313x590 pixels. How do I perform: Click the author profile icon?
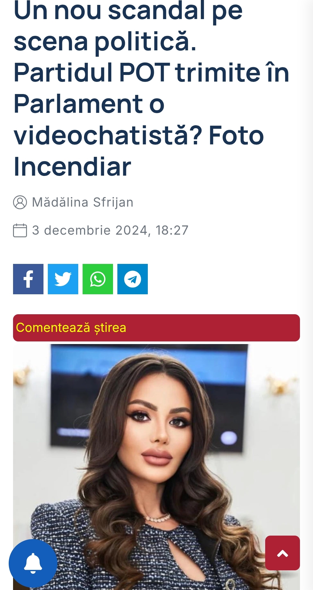(20, 202)
